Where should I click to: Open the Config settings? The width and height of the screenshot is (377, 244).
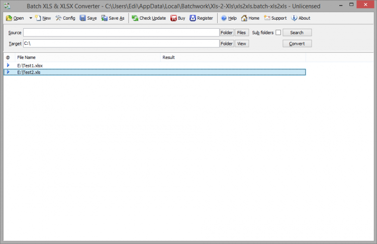[x=65, y=18]
